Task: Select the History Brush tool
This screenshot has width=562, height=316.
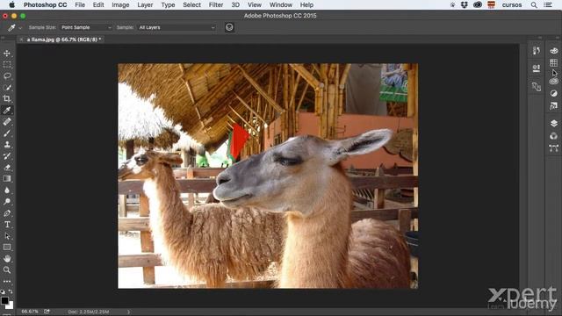Action: 7,156
